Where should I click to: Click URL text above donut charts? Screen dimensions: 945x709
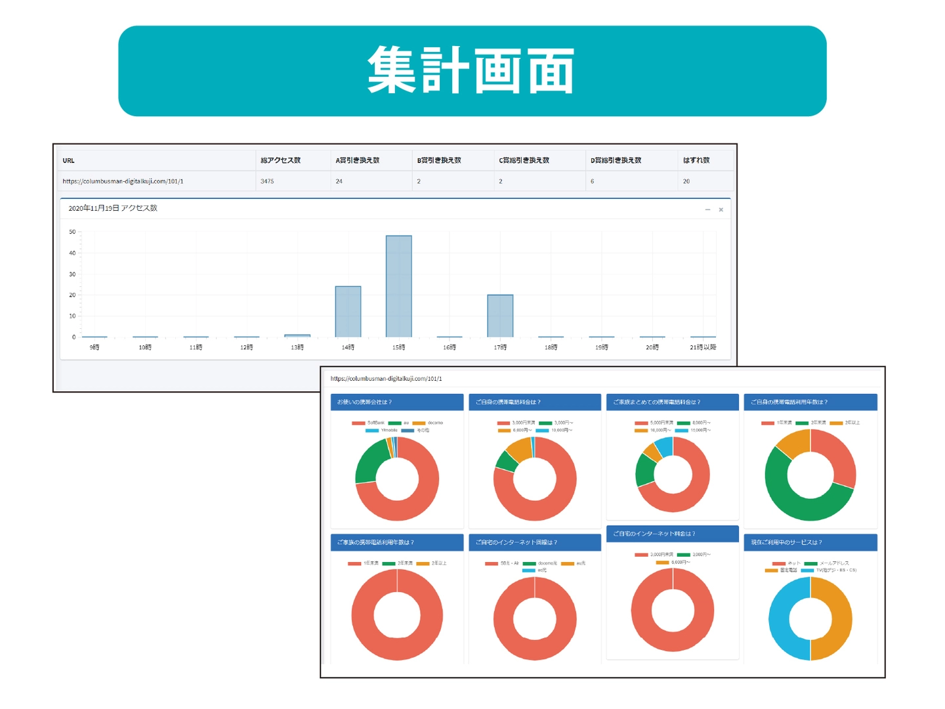386,379
